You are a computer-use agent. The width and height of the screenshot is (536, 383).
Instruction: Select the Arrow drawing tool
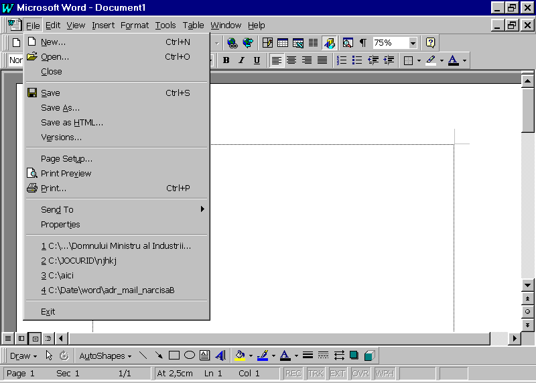click(x=159, y=355)
